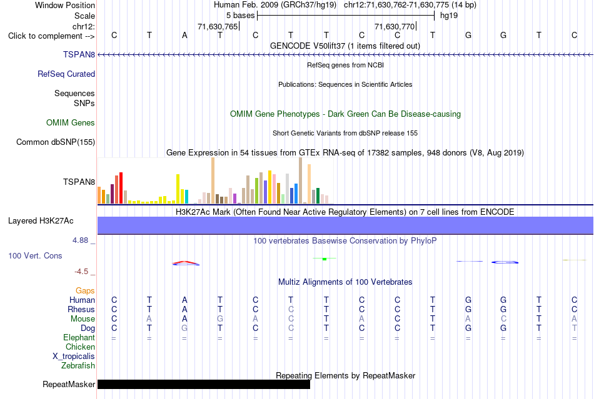Click the H3K27Ac Mark track title
This screenshot has height=399, width=594.
[x=345, y=212]
